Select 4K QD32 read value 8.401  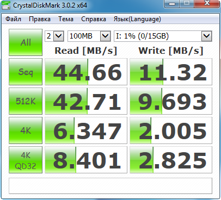86,160
